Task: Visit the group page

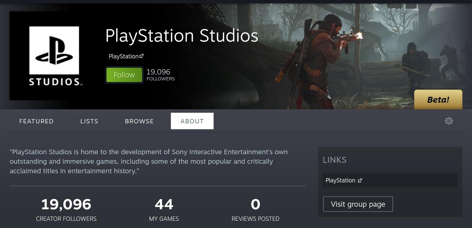Action: [358, 204]
